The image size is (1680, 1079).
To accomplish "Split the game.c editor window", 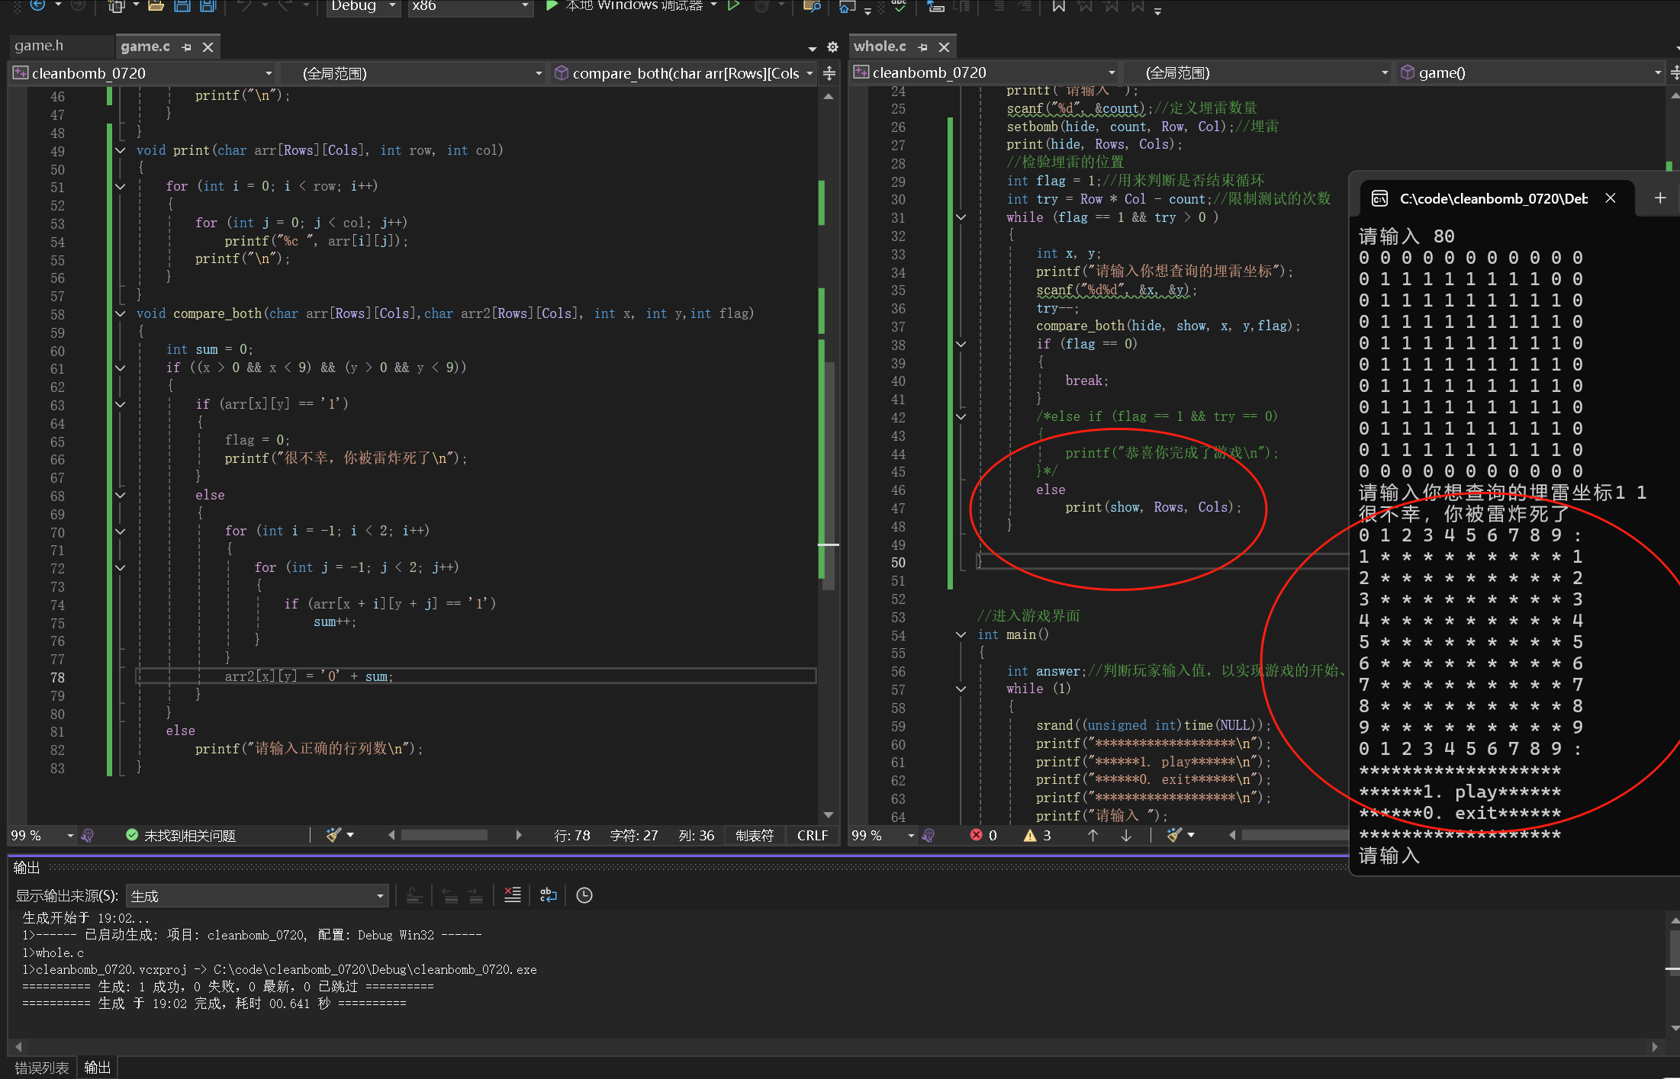I will click(x=829, y=73).
